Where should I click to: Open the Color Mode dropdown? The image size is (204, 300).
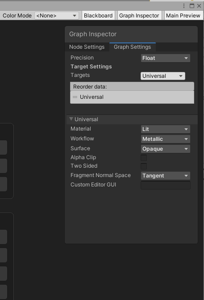[x=57, y=16]
